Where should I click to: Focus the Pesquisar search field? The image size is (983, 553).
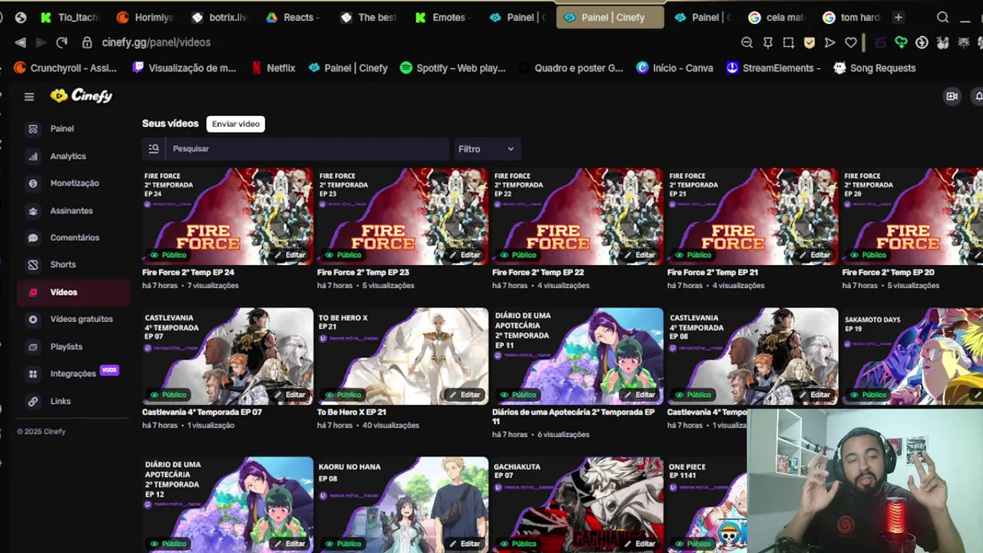pos(307,148)
